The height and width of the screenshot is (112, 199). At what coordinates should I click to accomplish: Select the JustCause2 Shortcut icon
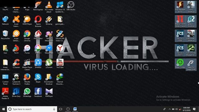191,36
